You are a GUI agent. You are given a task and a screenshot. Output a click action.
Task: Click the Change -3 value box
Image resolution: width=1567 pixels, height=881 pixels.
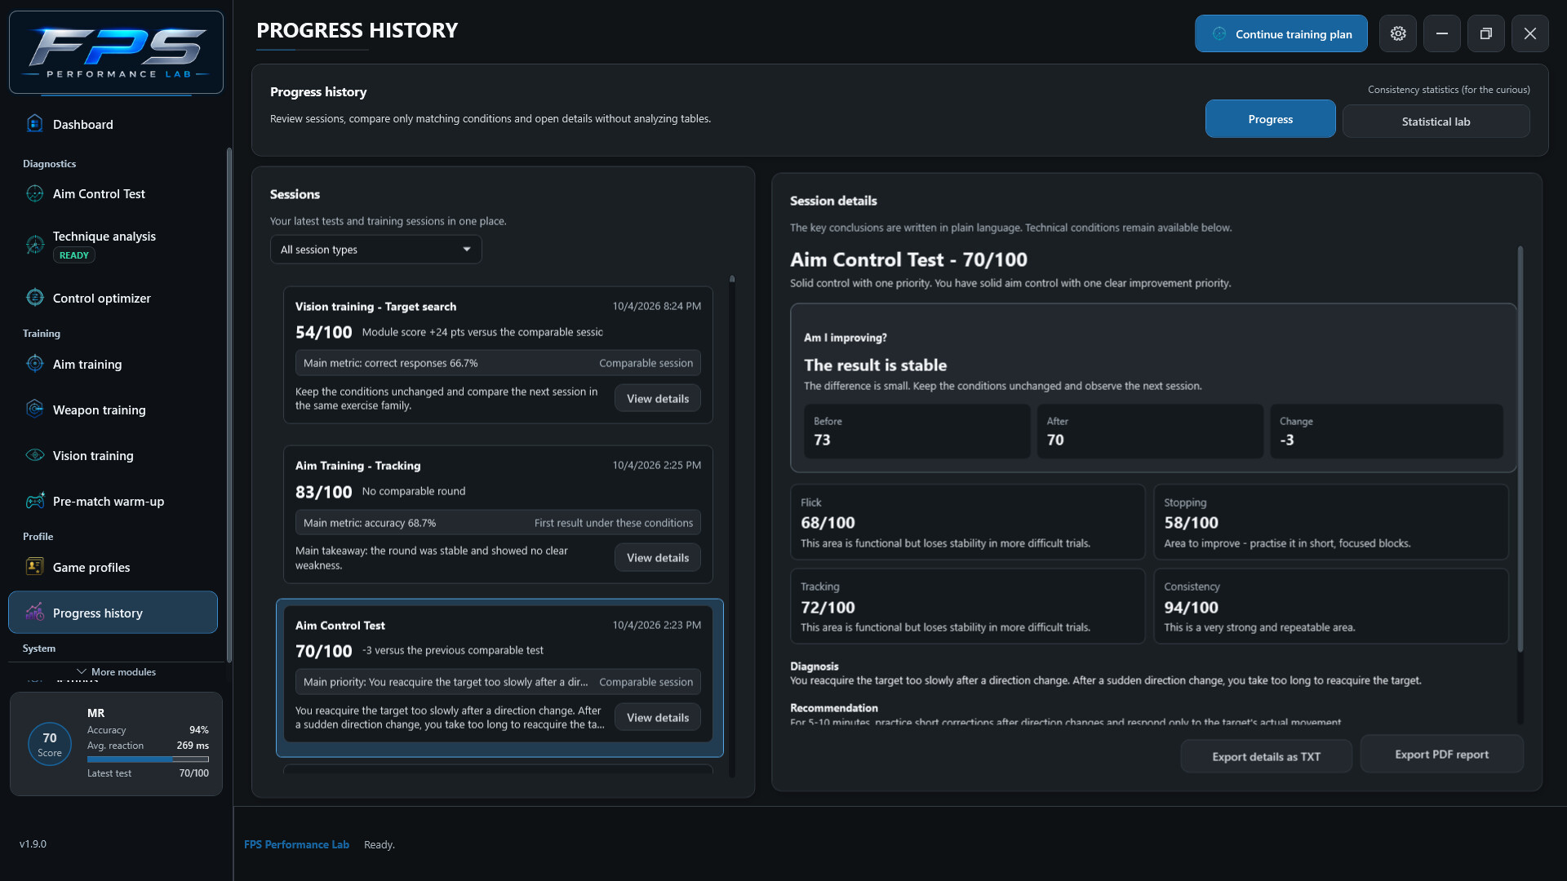coord(1386,431)
